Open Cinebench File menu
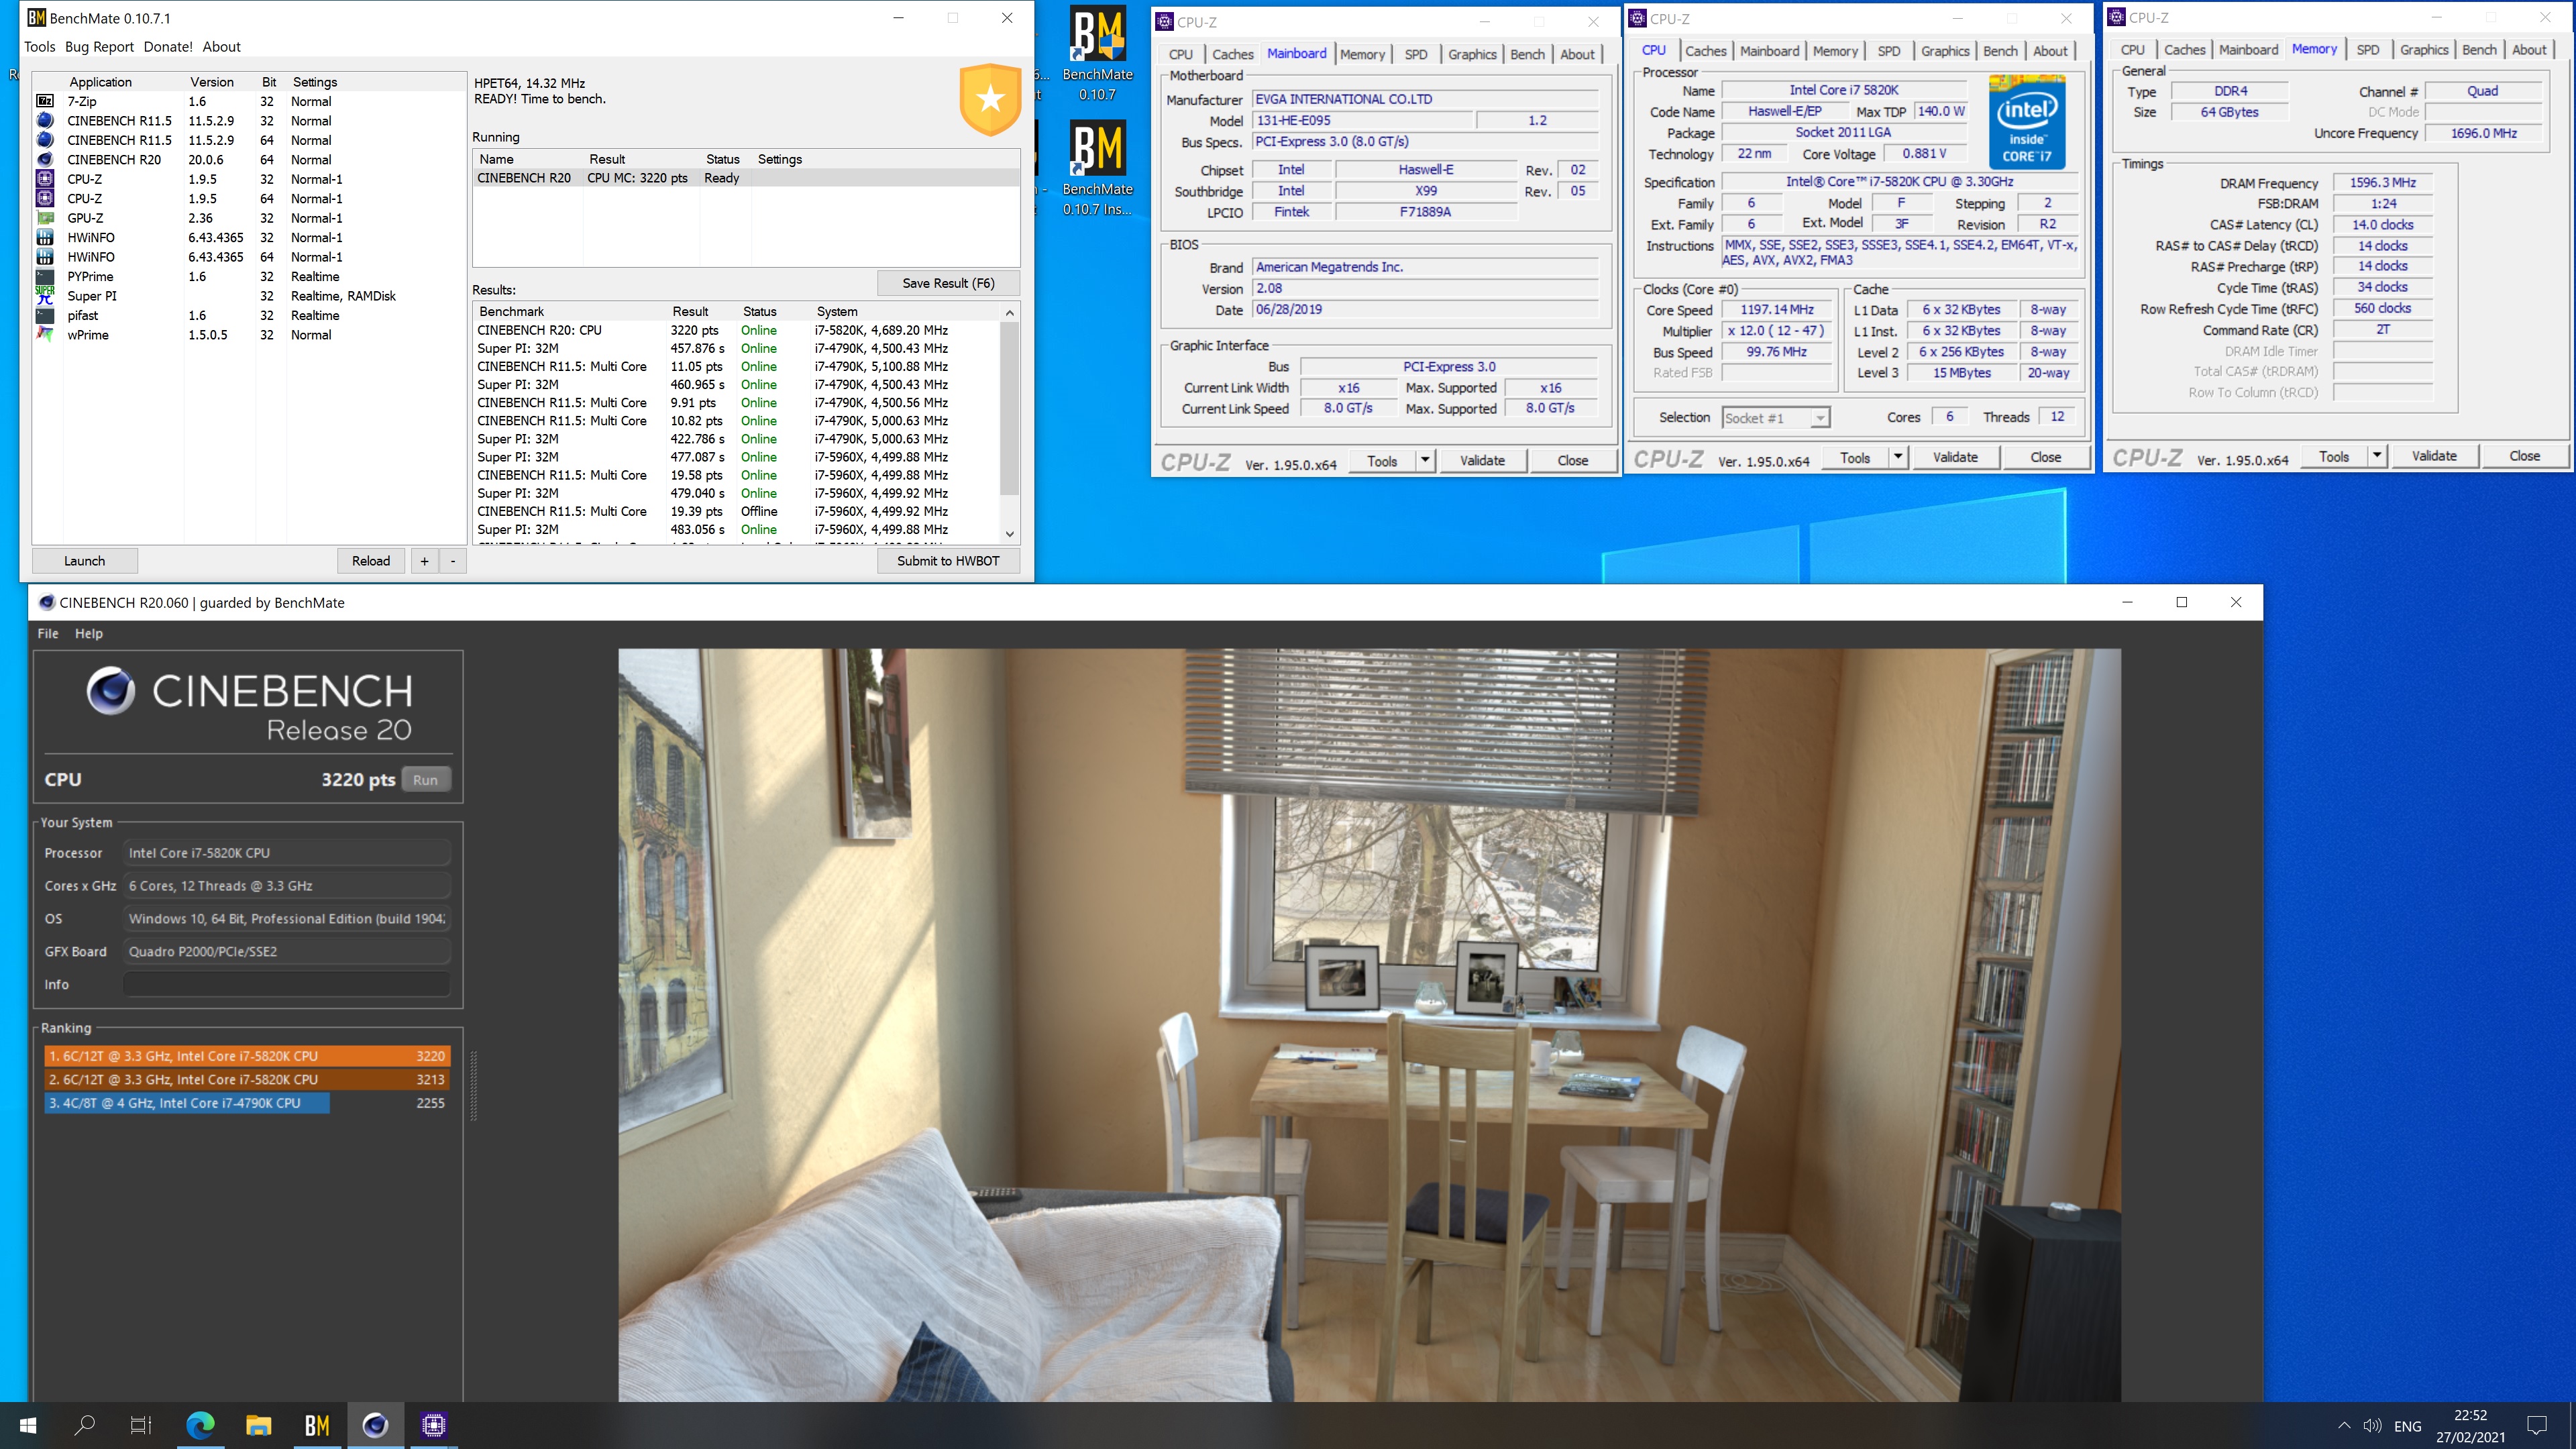Screen dimensions: 2576x1449 coord(48,633)
